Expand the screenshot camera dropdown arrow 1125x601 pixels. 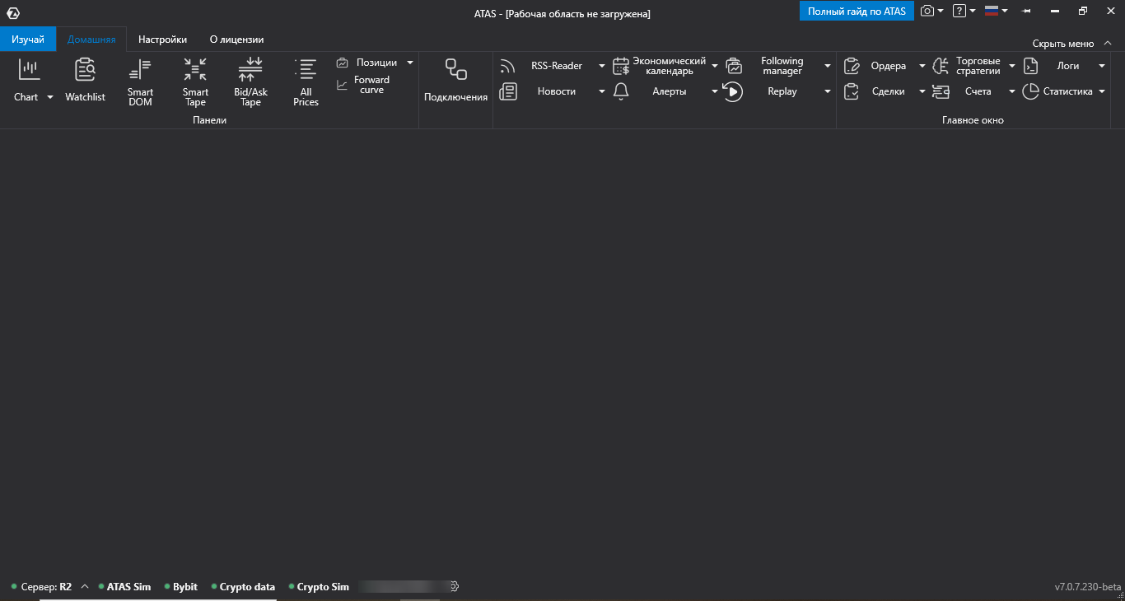click(x=941, y=11)
